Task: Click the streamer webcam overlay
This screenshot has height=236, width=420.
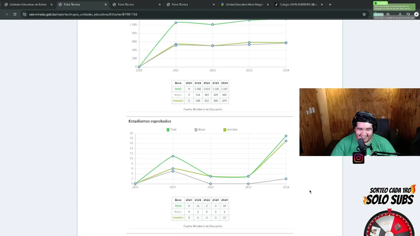Action: pyautogui.click(x=360, y=122)
